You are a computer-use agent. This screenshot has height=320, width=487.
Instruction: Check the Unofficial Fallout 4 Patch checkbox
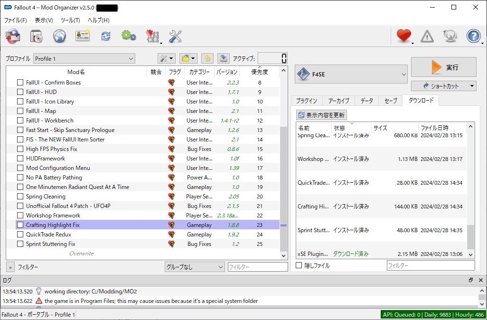click(20, 206)
